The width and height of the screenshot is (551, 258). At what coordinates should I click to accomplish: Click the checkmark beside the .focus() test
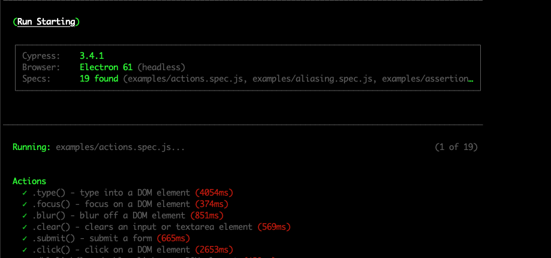pyautogui.click(x=25, y=204)
